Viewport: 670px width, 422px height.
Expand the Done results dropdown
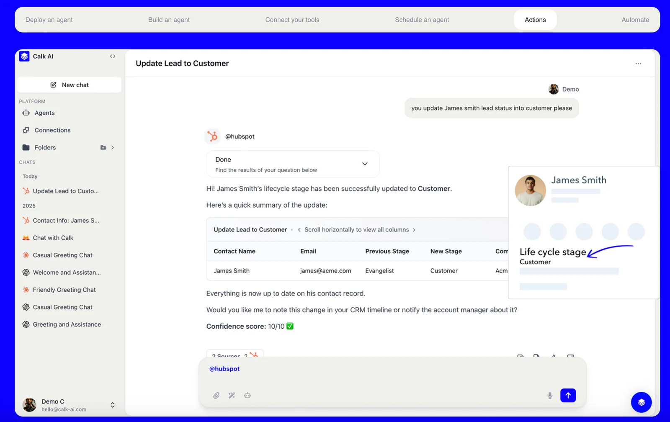tap(365, 164)
